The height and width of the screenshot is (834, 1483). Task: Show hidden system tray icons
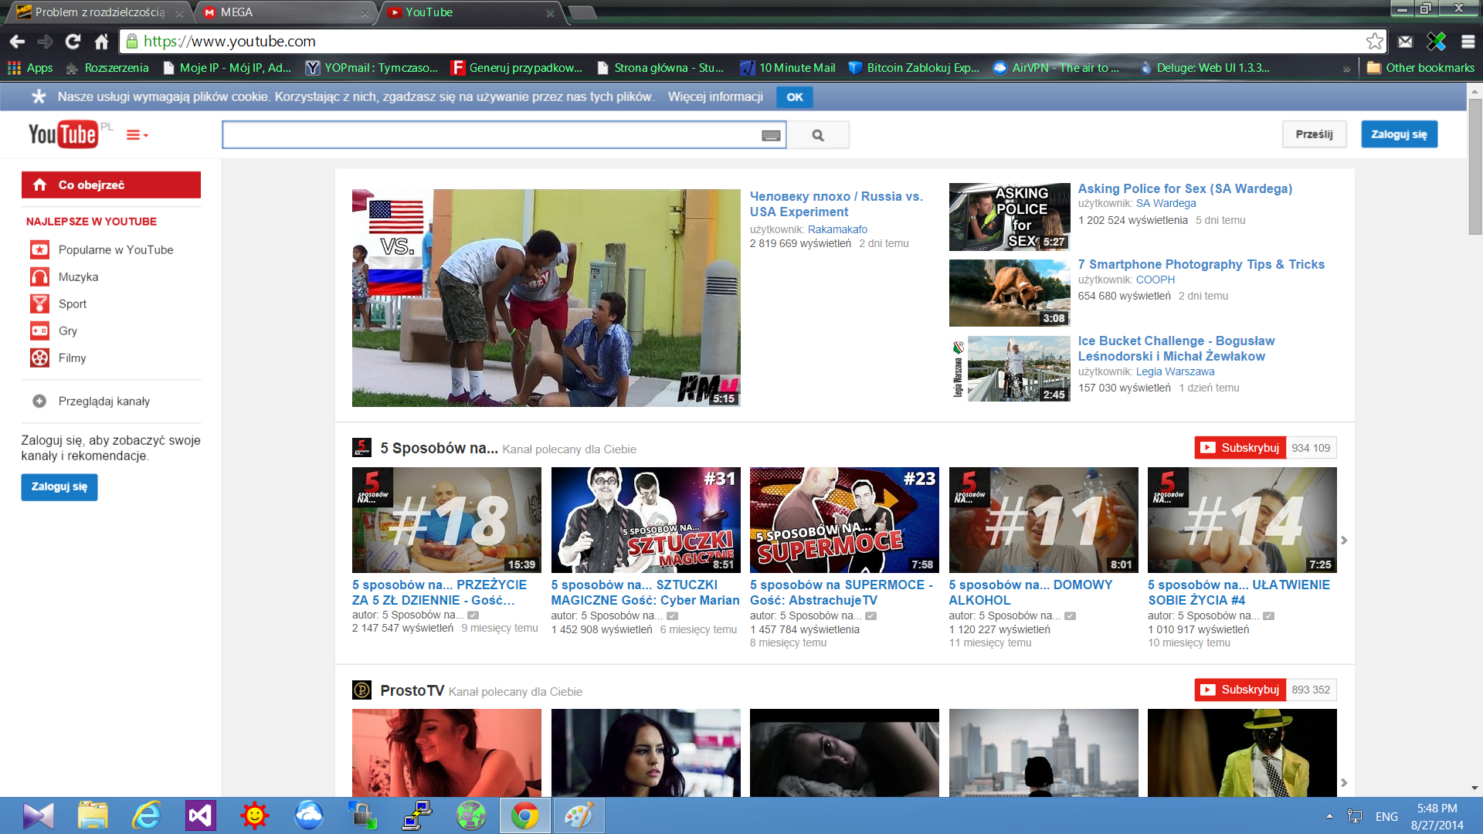coord(1329,816)
